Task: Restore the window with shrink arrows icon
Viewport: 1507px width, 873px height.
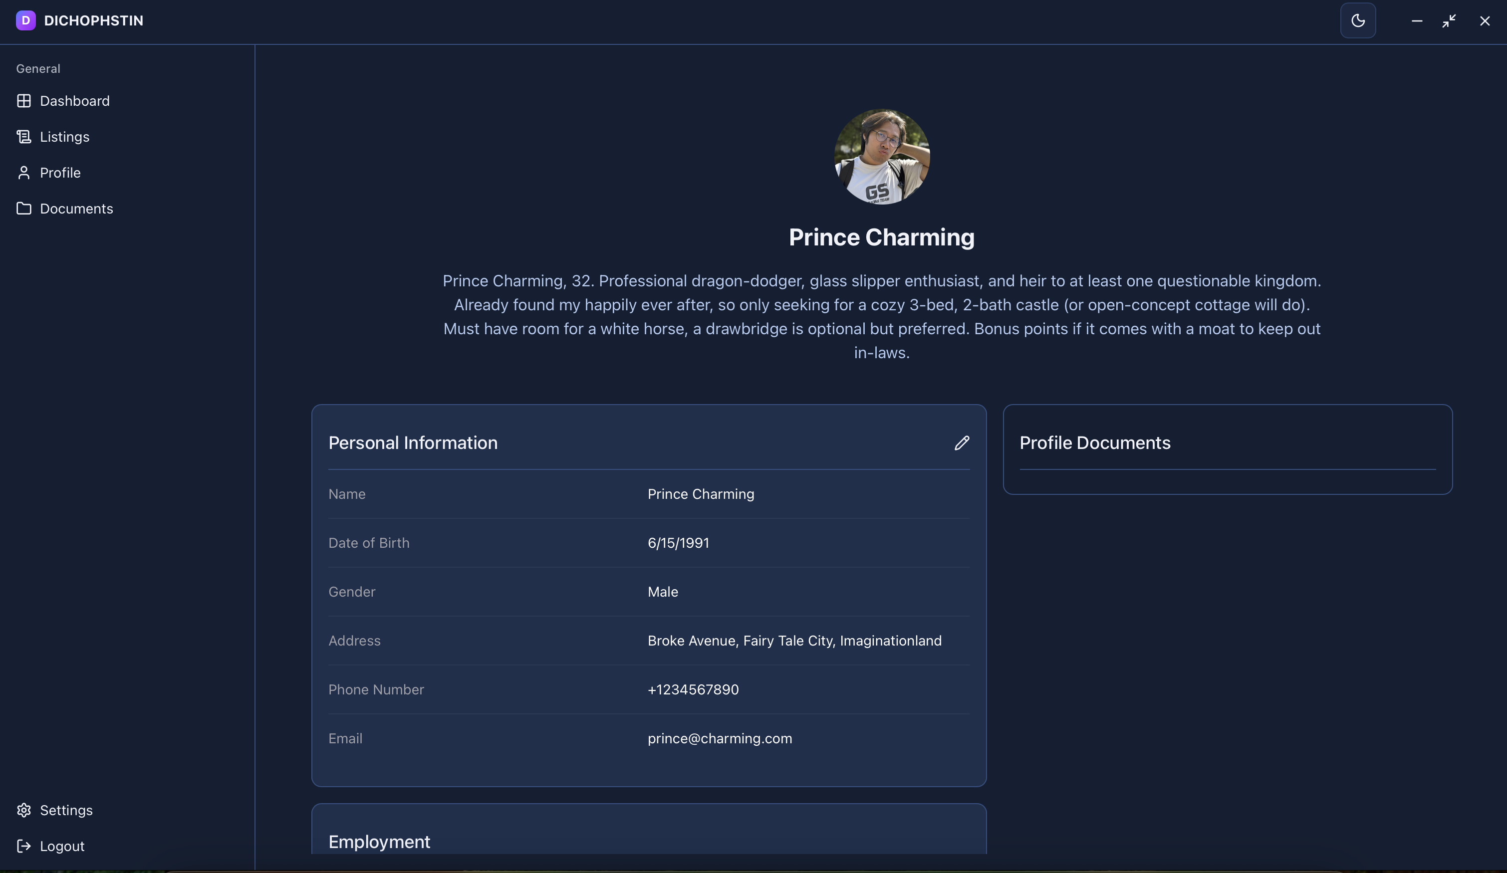Action: [1449, 21]
